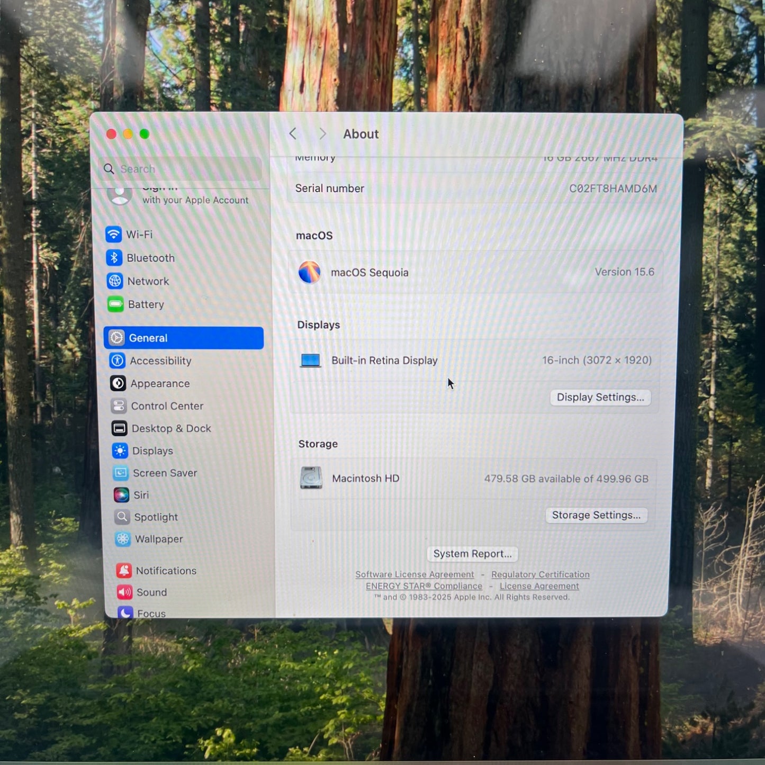Select the Appearance icon
The height and width of the screenshot is (765, 765).
(x=118, y=383)
